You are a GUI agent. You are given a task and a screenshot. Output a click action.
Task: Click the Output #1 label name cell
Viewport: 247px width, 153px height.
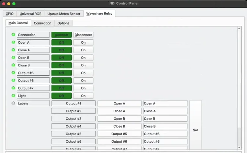[73, 103]
